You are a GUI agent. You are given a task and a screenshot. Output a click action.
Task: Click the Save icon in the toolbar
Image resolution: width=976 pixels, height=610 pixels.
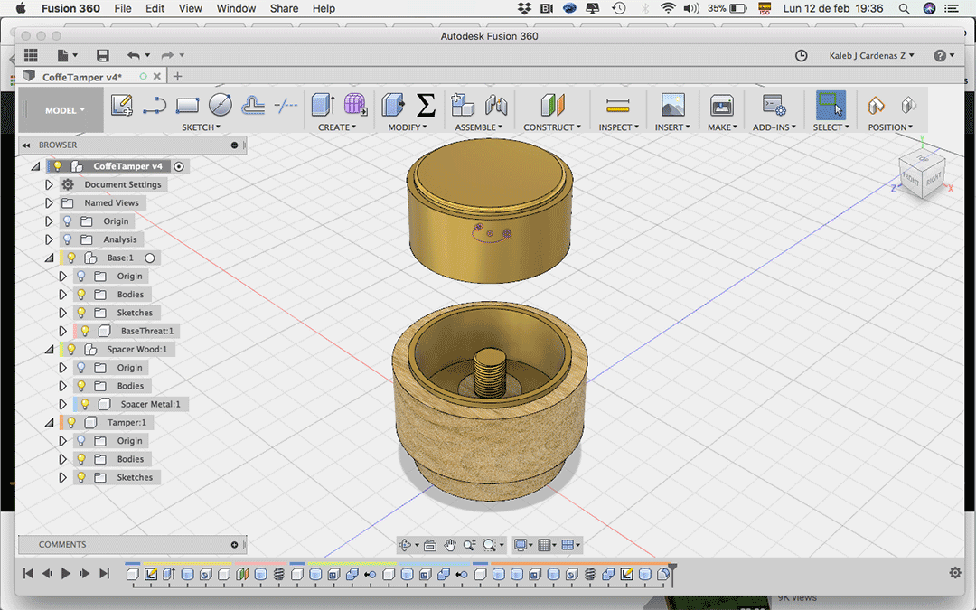point(102,56)
